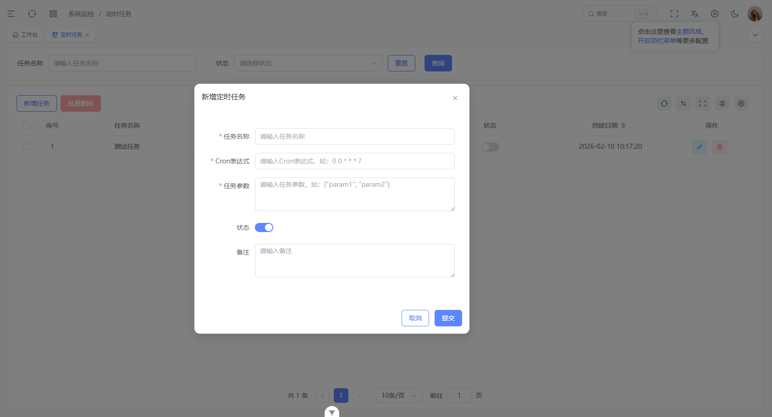The width and height of the screenshot is (772, 417).
Task: Check the row 1 测试任务 checkbox
Action: click(27, 146)
